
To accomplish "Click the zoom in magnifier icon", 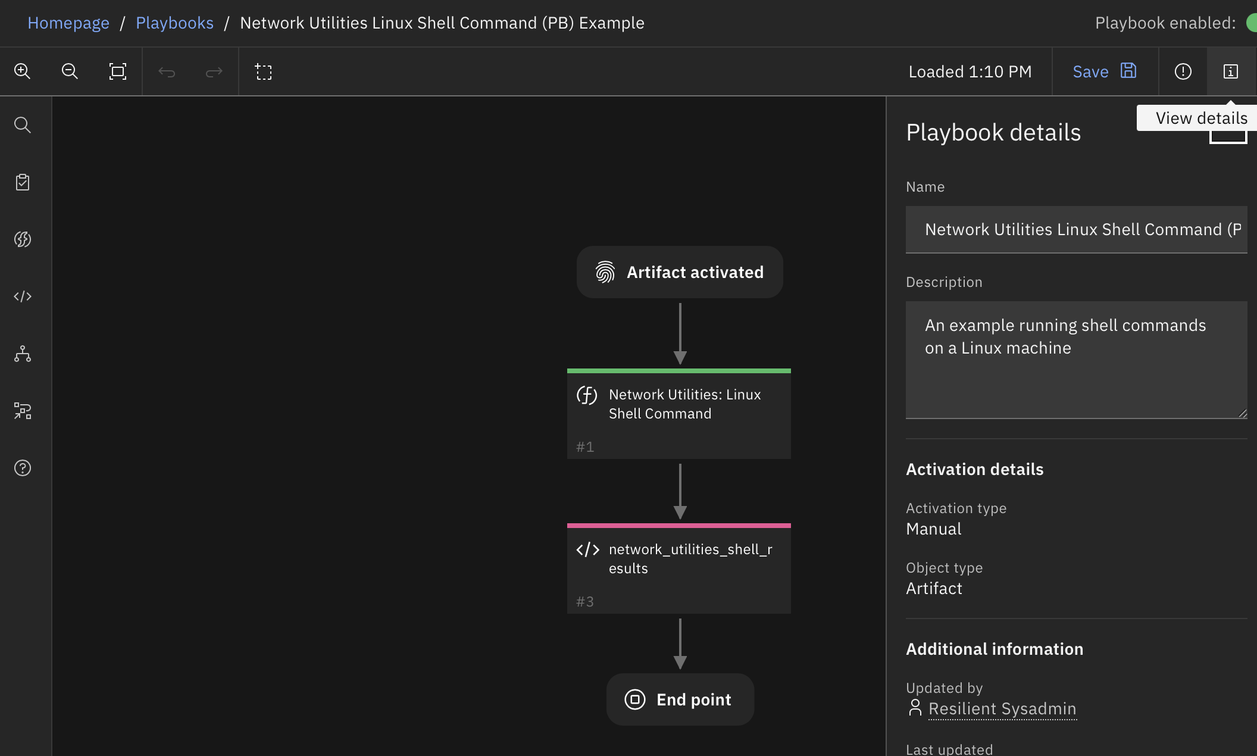I will coord(23,71).
